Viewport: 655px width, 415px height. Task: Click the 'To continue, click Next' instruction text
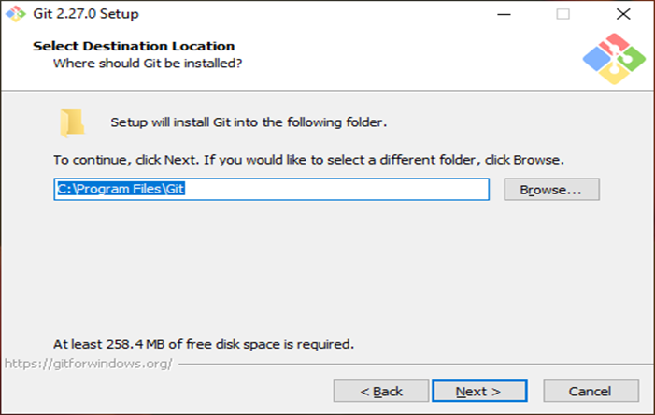click(308, 160)
